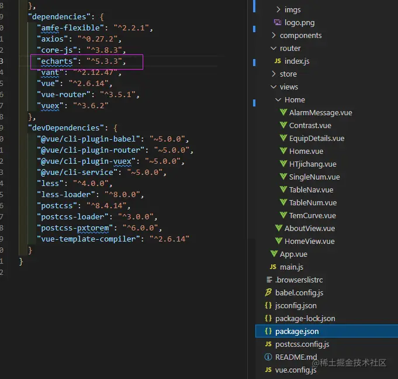Open TableNum.vue file
The width and height of the screenshot is (398, 379).
click(313, 203)
